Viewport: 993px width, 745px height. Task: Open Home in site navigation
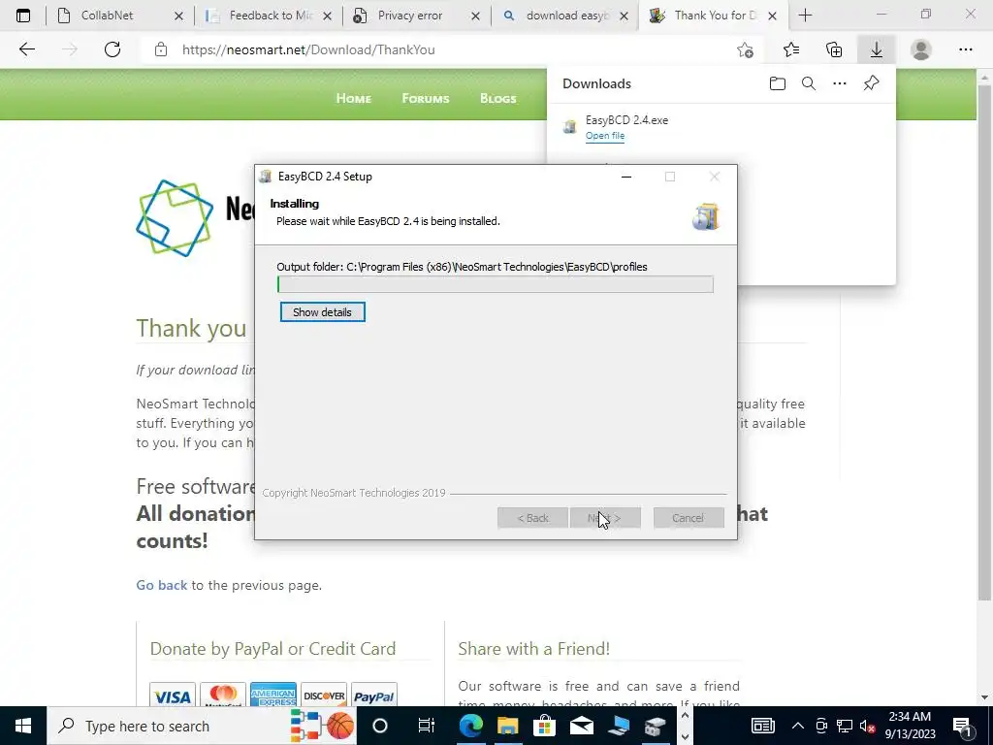click(353, 98)
